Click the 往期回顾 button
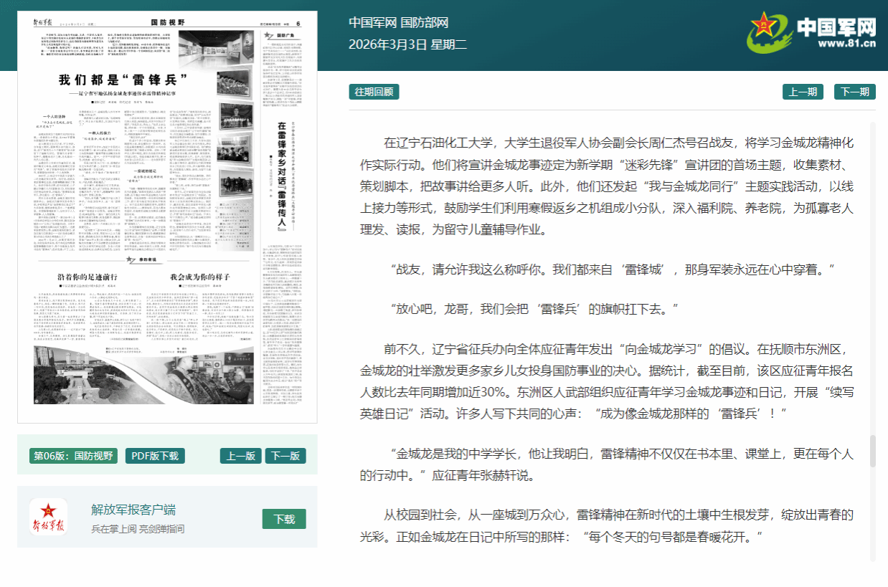 pos(374,92)
